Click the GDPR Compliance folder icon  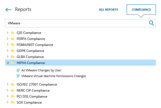coord(13,51)
